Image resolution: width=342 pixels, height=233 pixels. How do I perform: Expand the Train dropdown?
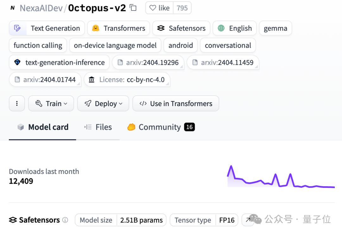(51, 103)
